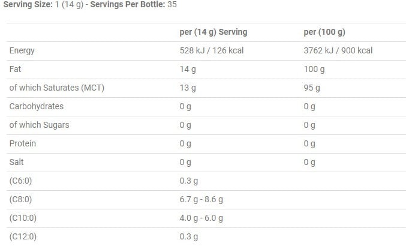
Task: Select the 'of which Sugars' label
Action: pyautogui.click(x=39, y=125)
